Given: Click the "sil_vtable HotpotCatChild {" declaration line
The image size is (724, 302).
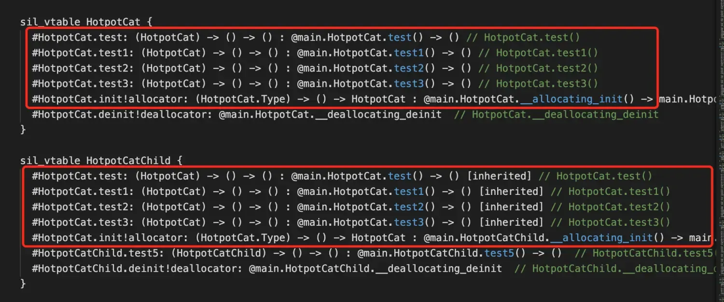Looking at the screenshot, I should [x=101, y=161].
